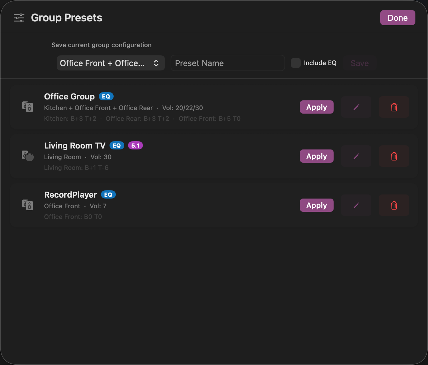Focus the Preset Name field
The image size is (428, 365).
[228, 63]
